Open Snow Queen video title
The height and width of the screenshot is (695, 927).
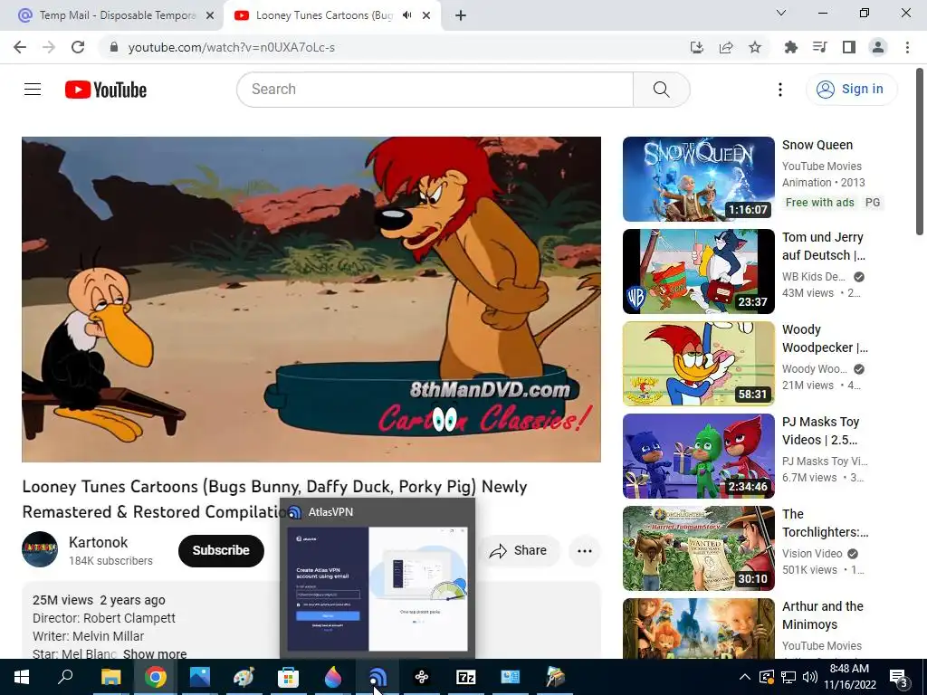click(x=817, y=145)
